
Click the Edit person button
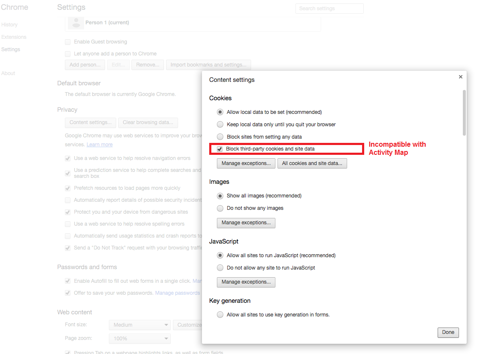pos(118,65)
